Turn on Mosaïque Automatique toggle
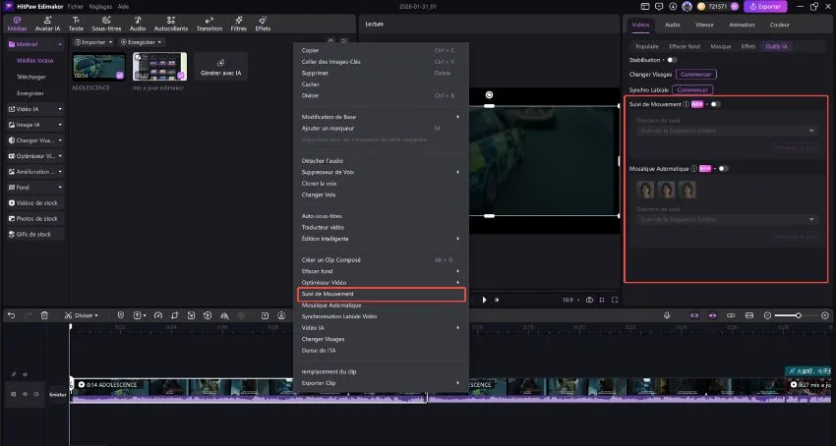Viewport: 836px width, 446px height. tap(723, 168)
